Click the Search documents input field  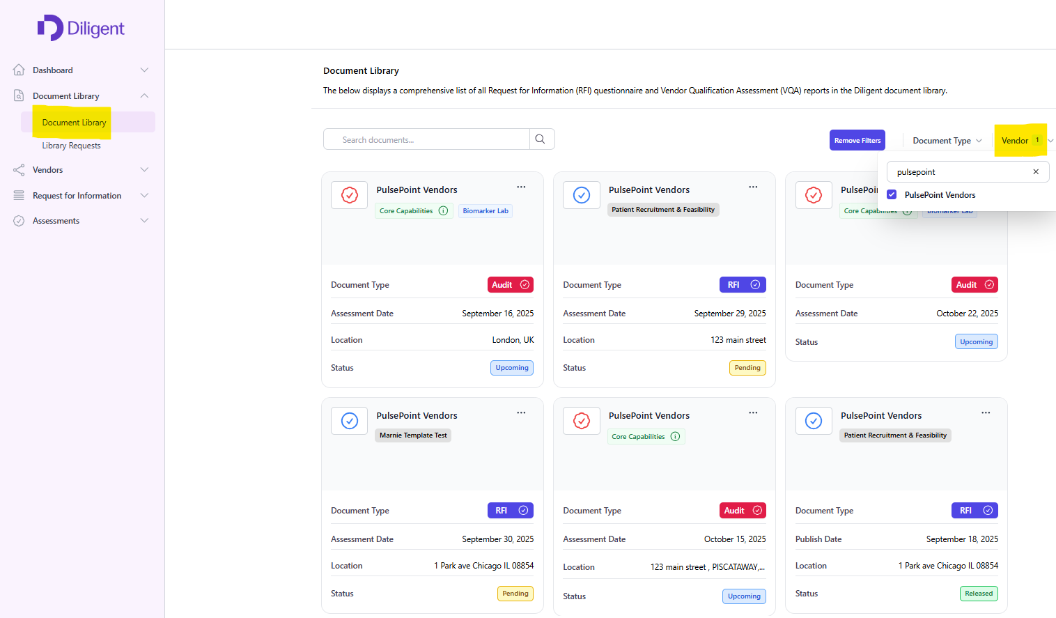(426, 139)
